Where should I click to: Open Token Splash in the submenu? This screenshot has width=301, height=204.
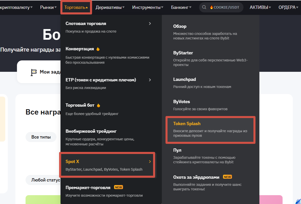pos(210,130)
